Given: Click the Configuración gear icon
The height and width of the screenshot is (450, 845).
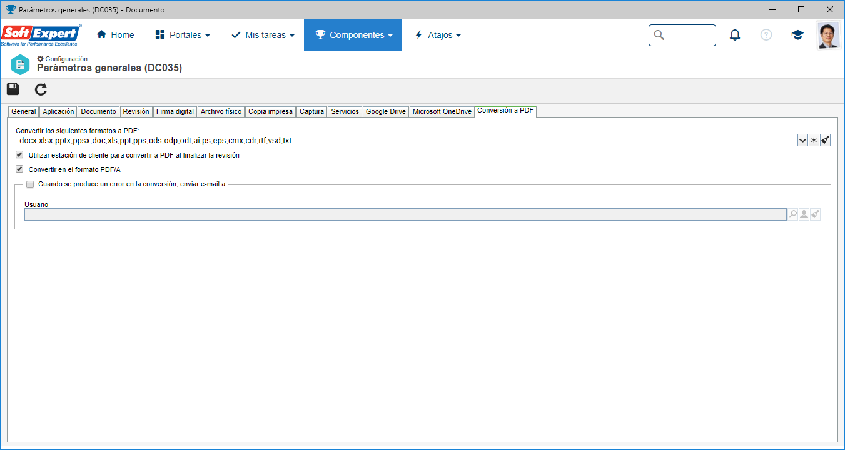Looking at the screenshot, I should point(41,59).
